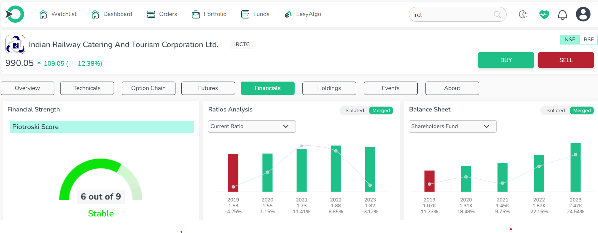Select Isolated in Ratios Analysis

point(355,110)
